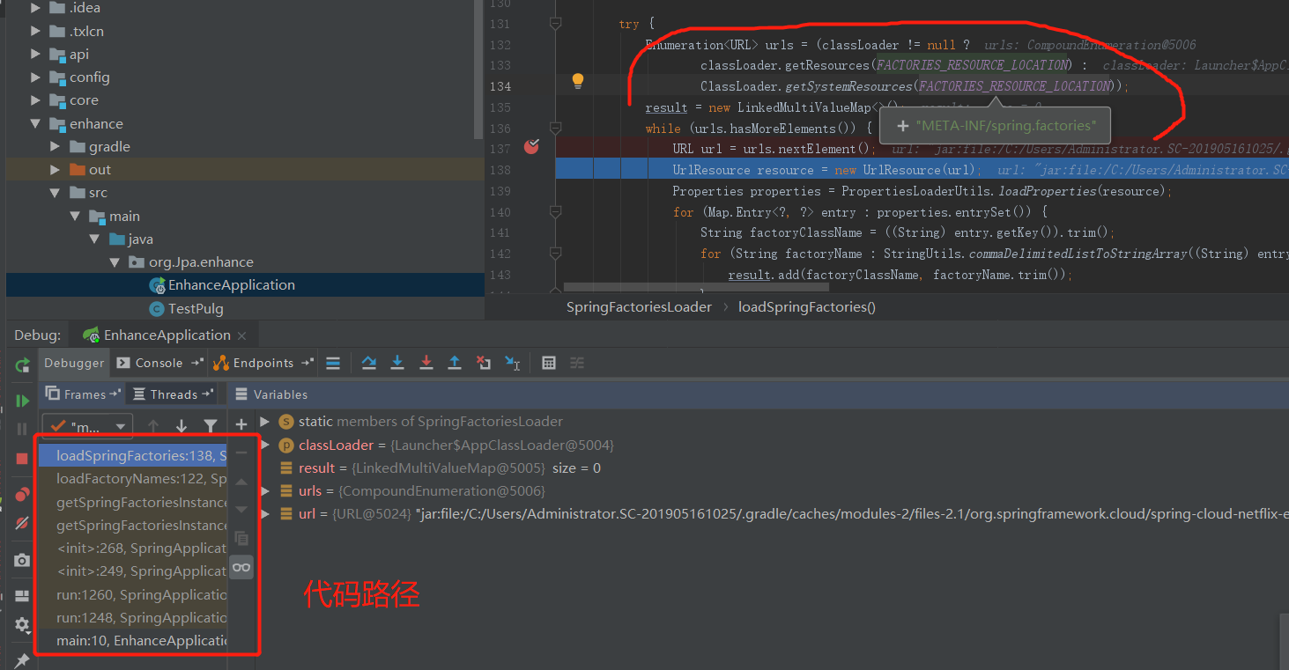Click the Restore Layout icon

pos(22,596)
